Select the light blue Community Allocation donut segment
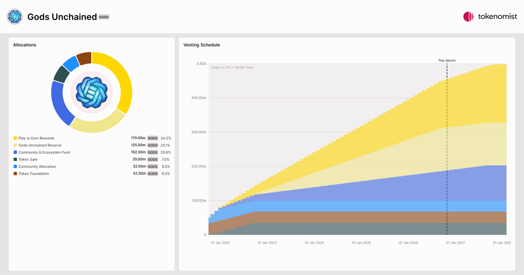 (x=71, y=63)
